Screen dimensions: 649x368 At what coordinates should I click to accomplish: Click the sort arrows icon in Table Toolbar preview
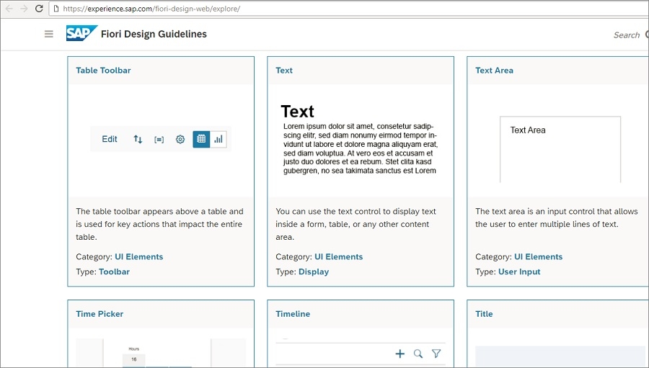point(138,139)
